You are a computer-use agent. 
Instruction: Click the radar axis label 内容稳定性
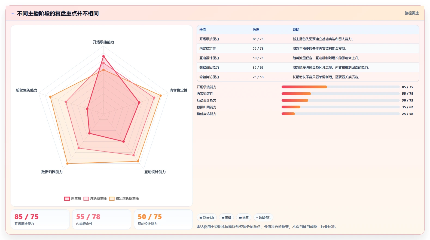pyautogui.click(x=178, y=90)
